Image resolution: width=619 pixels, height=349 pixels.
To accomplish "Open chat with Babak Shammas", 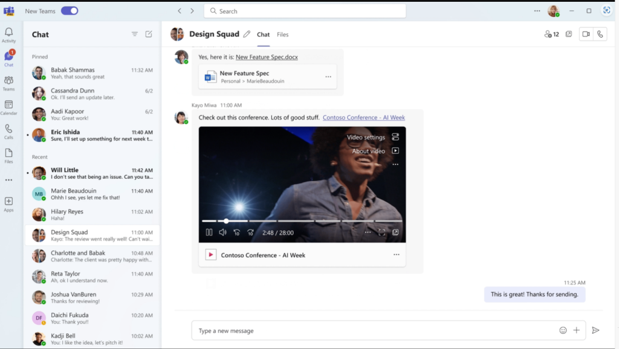I will (92, 73).
